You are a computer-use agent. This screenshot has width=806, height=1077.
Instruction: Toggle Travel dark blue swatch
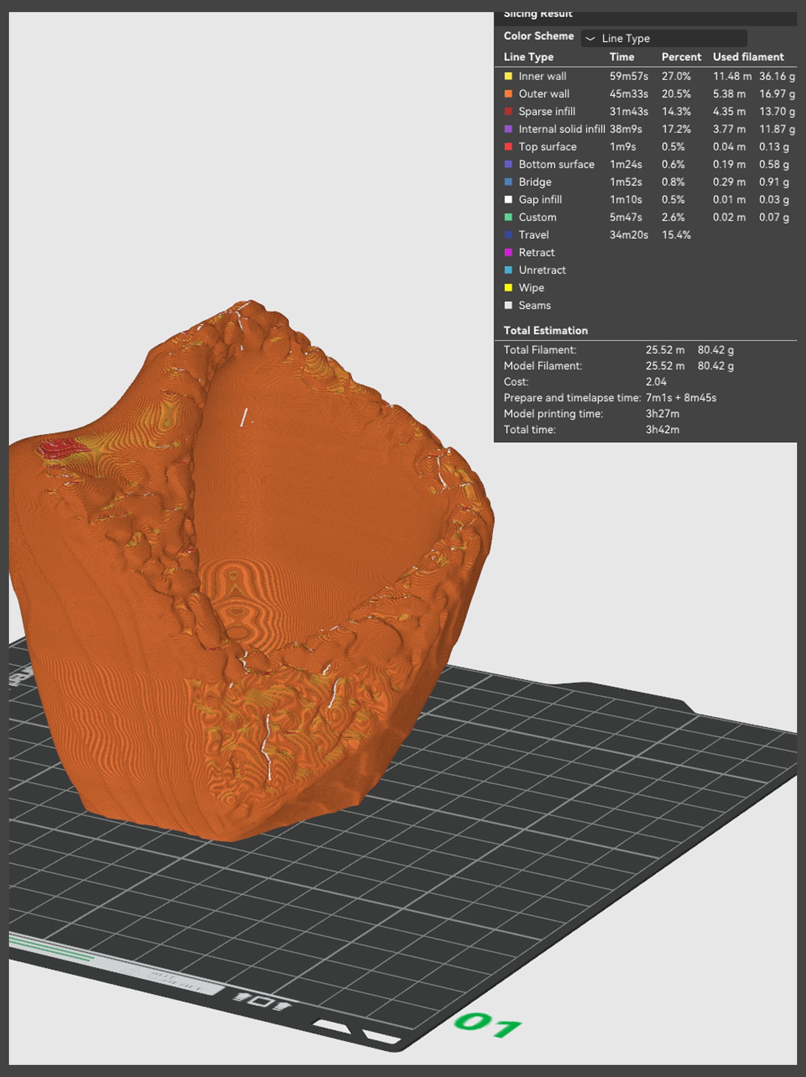(508, 235)
